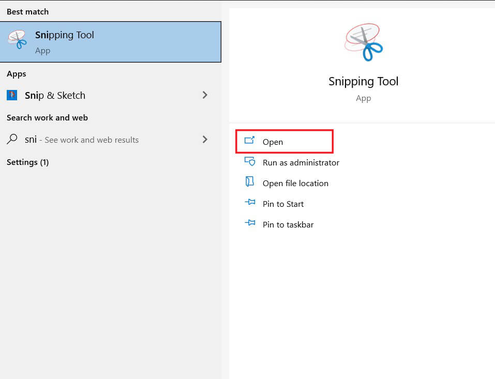Click the Open launch icon beside Open
The width and height of the screenshot is (495, 379).
(x=250, y=141)
